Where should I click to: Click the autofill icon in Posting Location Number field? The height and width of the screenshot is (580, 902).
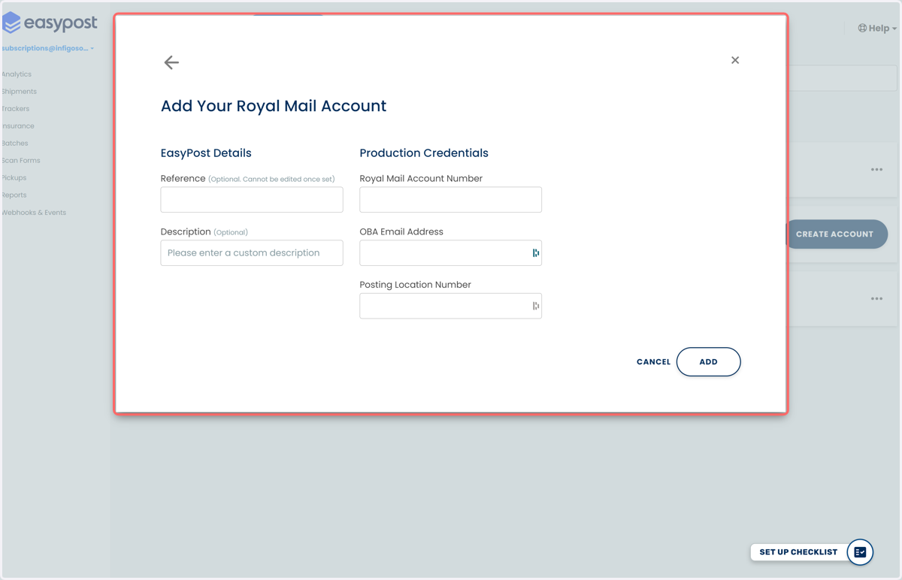[x=536, y=306]
